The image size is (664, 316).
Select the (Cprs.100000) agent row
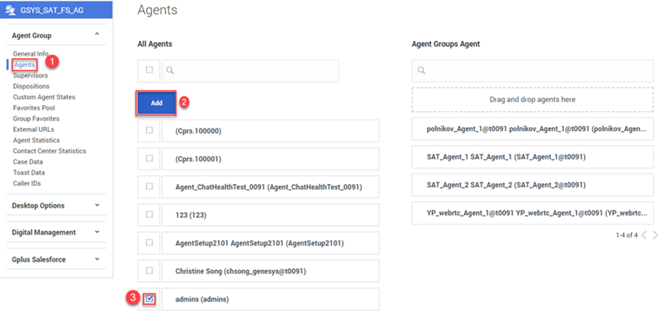click(x=271, y=131)
